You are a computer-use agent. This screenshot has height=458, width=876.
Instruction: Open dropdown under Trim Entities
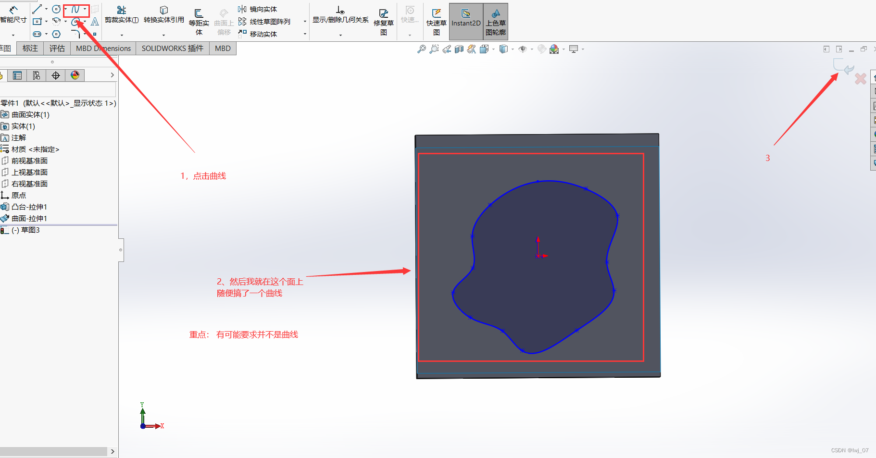click(122, 35)
